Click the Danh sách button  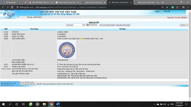(x=111, y=25)
